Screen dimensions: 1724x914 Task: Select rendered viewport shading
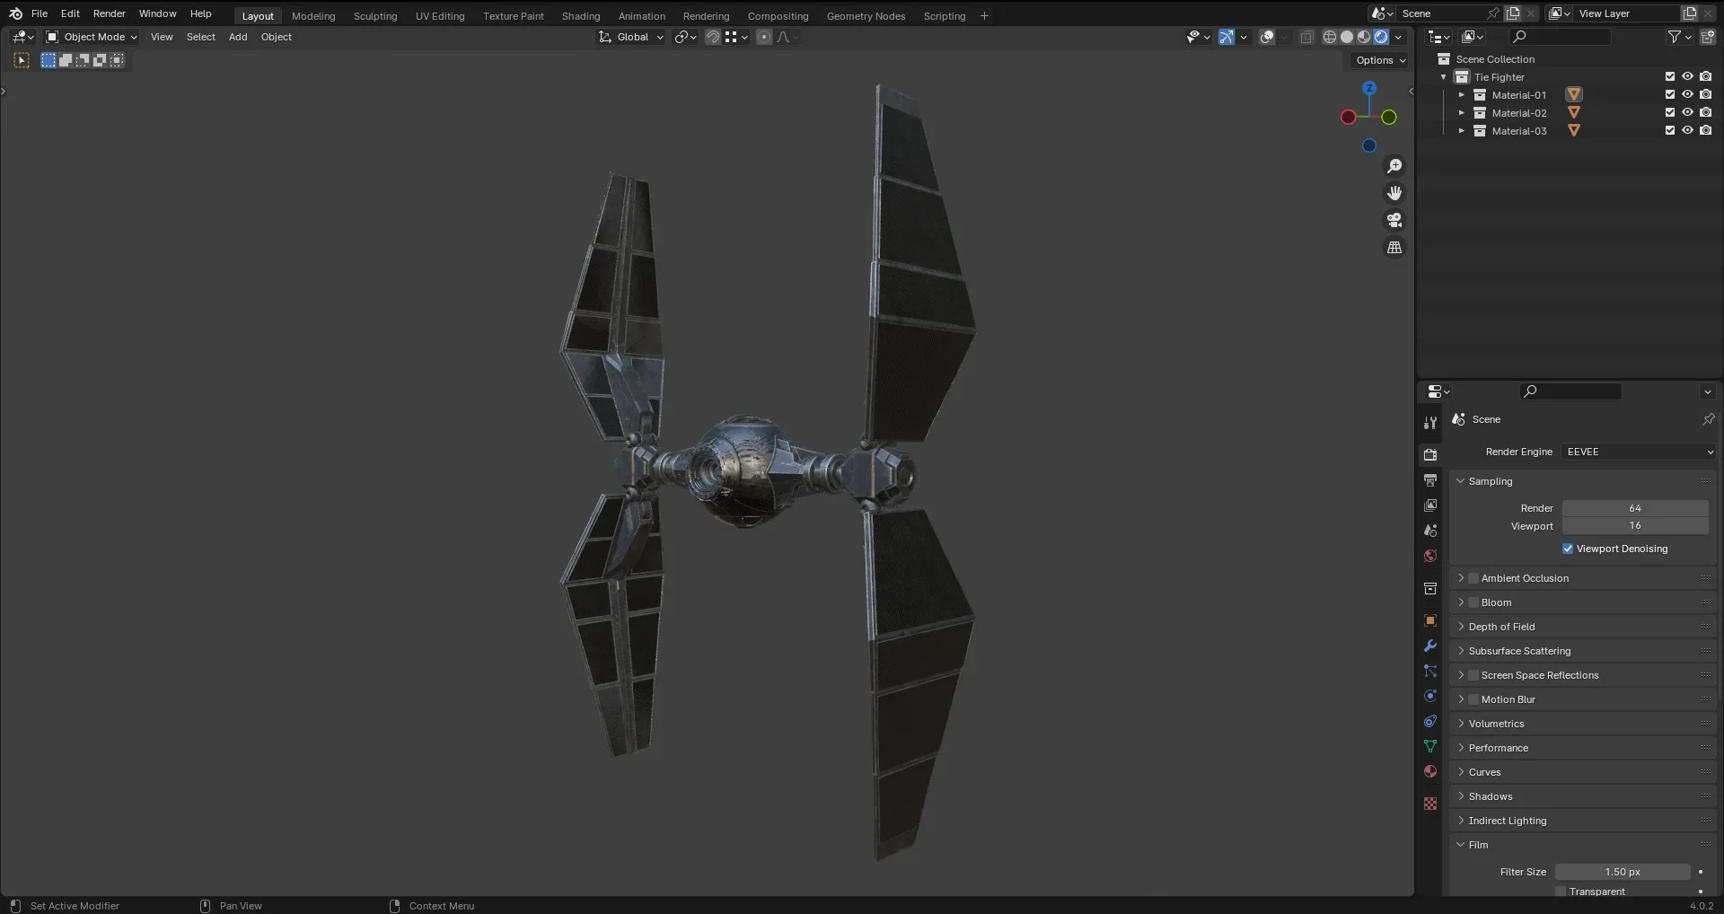(x=1381, y=37)
